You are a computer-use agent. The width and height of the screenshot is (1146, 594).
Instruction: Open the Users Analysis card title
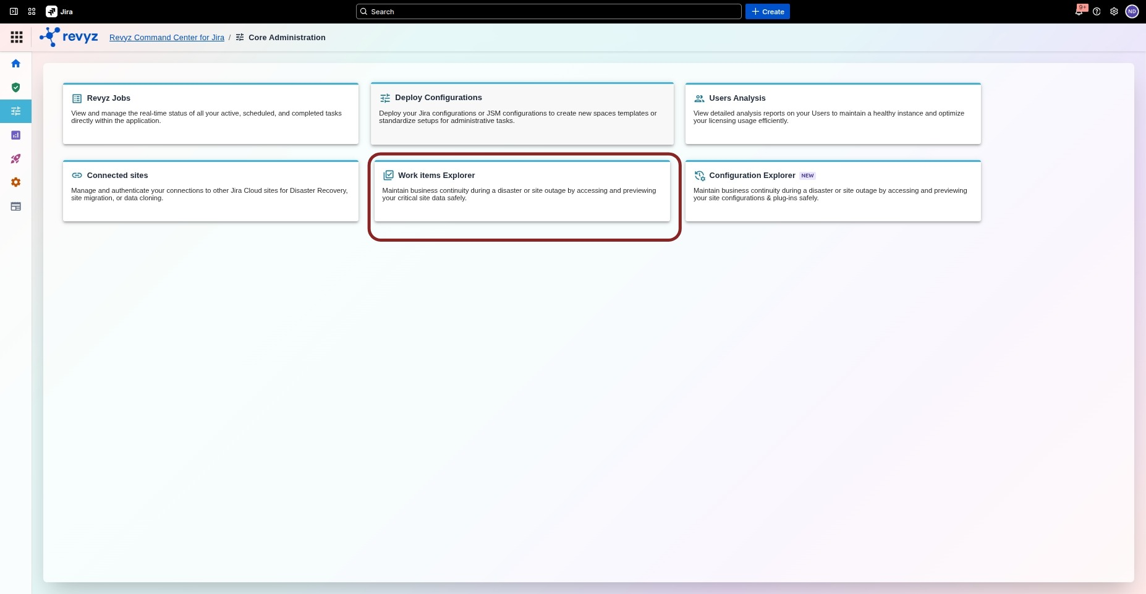pos(737,98)
